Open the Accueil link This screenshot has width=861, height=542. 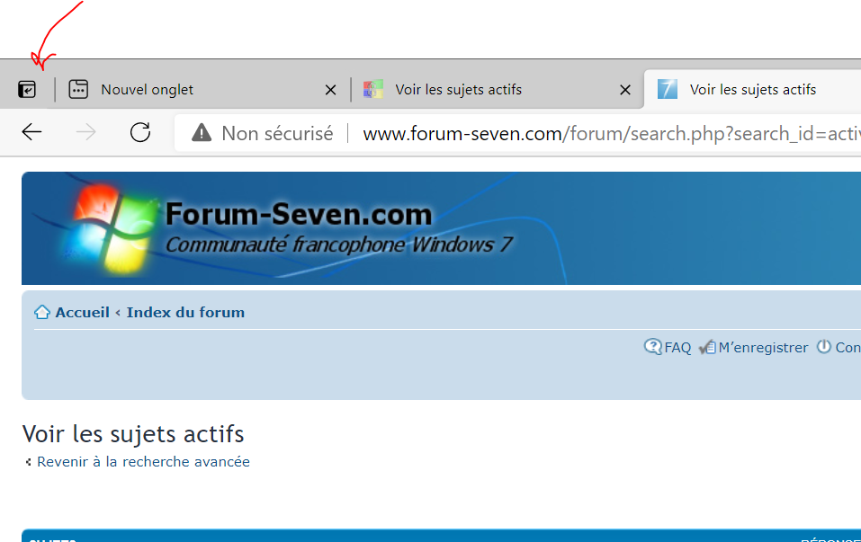coord(83,313)
